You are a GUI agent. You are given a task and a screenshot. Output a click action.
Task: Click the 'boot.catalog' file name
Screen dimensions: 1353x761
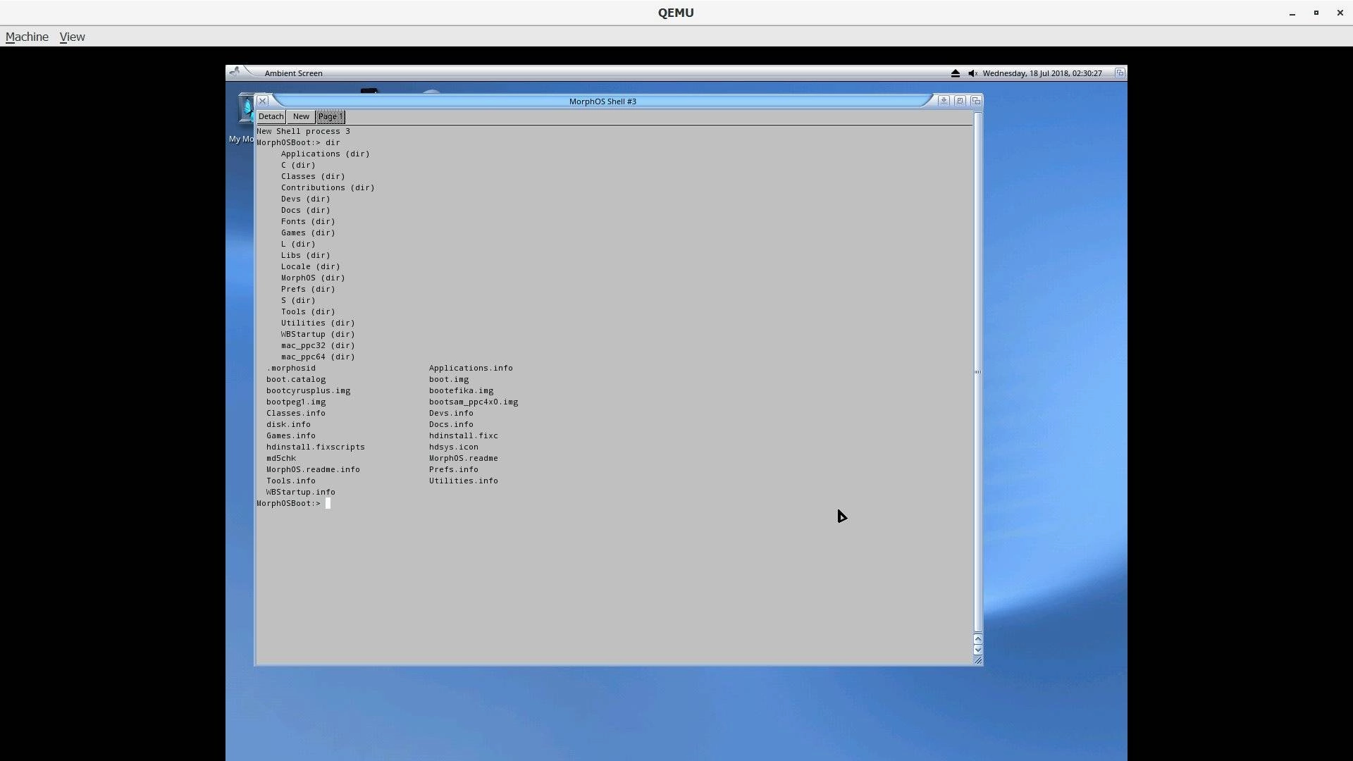(x=296, y=379)
